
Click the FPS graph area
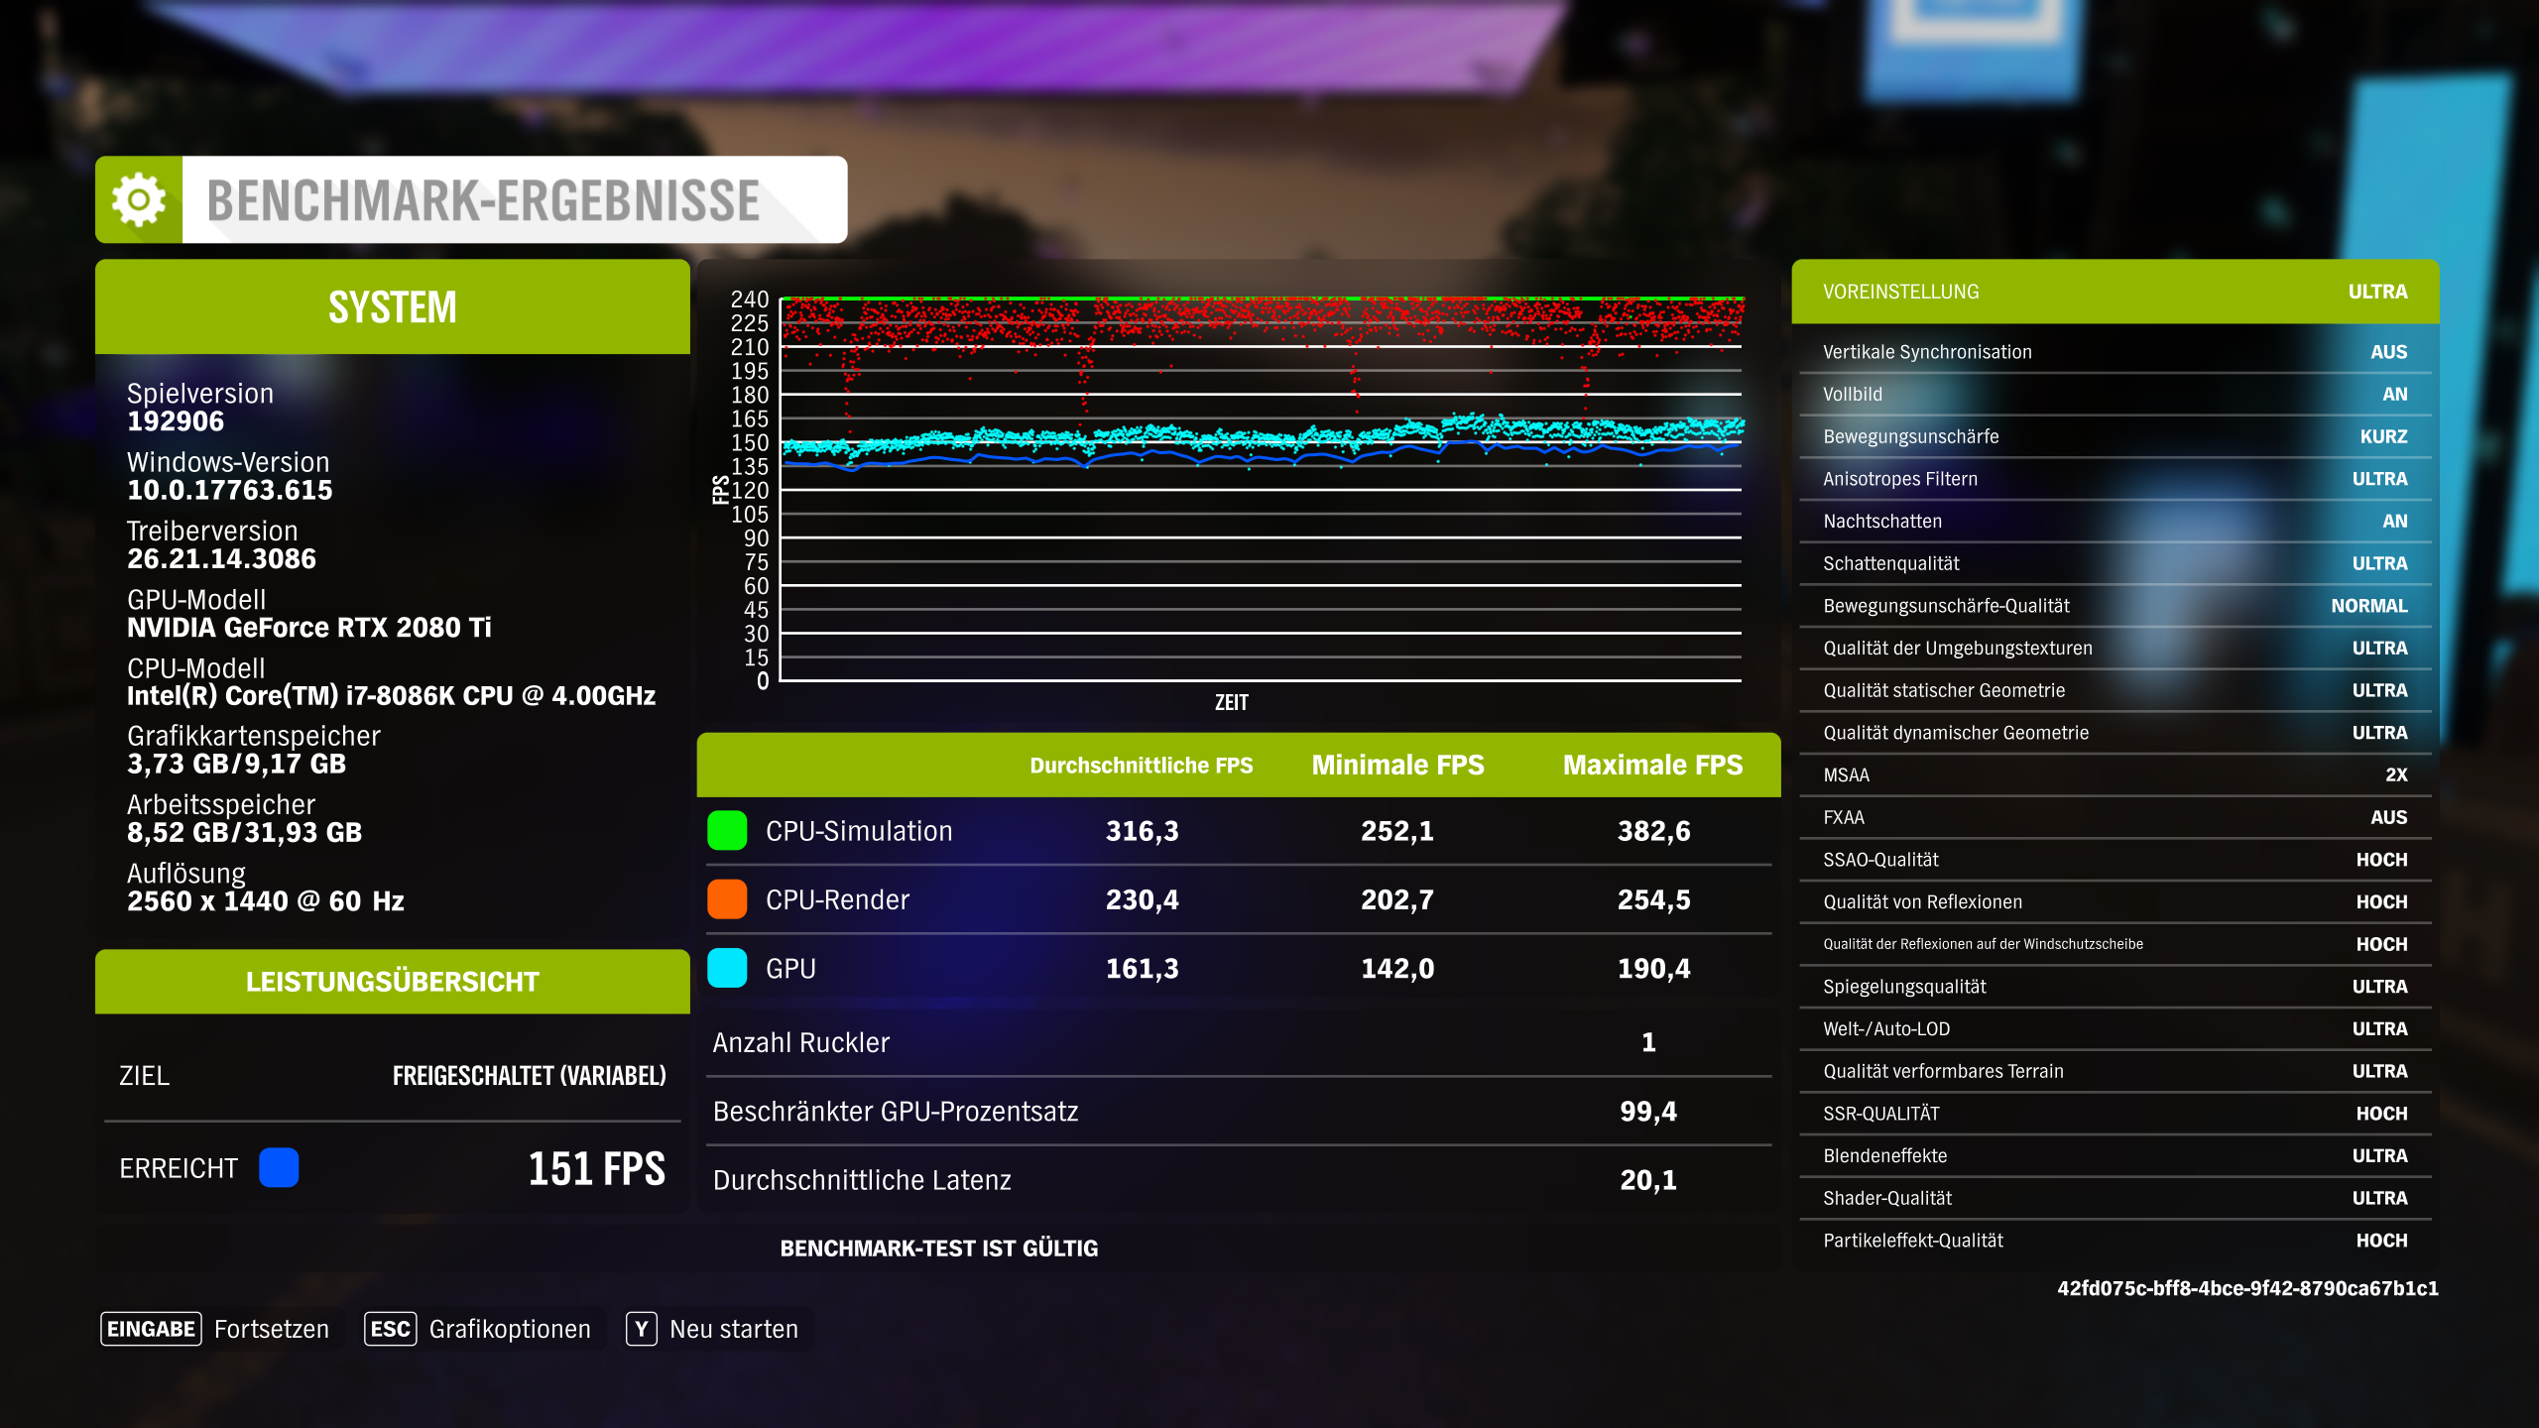click(x=1260, y=491)
